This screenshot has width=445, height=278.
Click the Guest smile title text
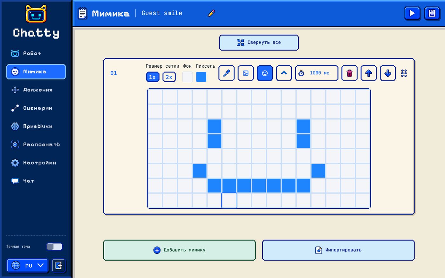(162, 13)
